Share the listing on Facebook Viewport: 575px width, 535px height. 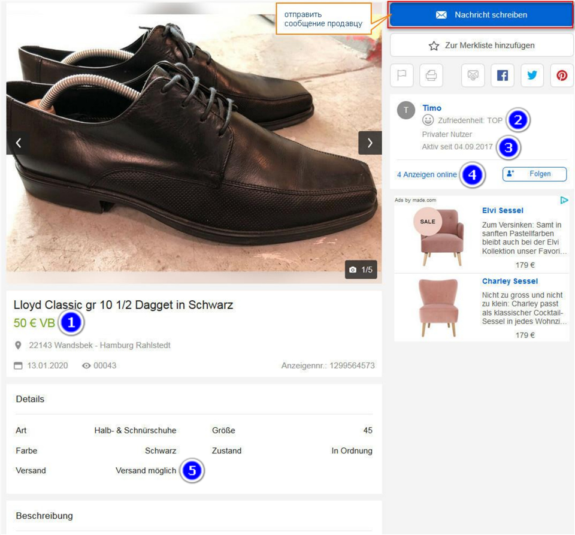pos(503,75)
